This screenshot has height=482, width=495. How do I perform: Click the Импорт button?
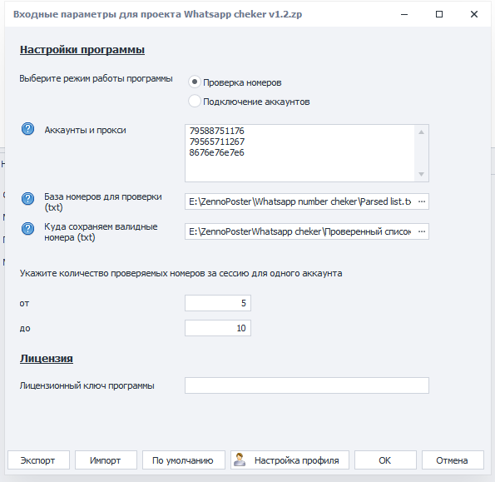pos(106,460)
